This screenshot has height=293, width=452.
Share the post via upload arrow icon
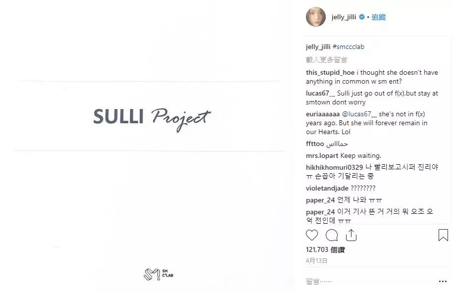click(x=351, y=235)
